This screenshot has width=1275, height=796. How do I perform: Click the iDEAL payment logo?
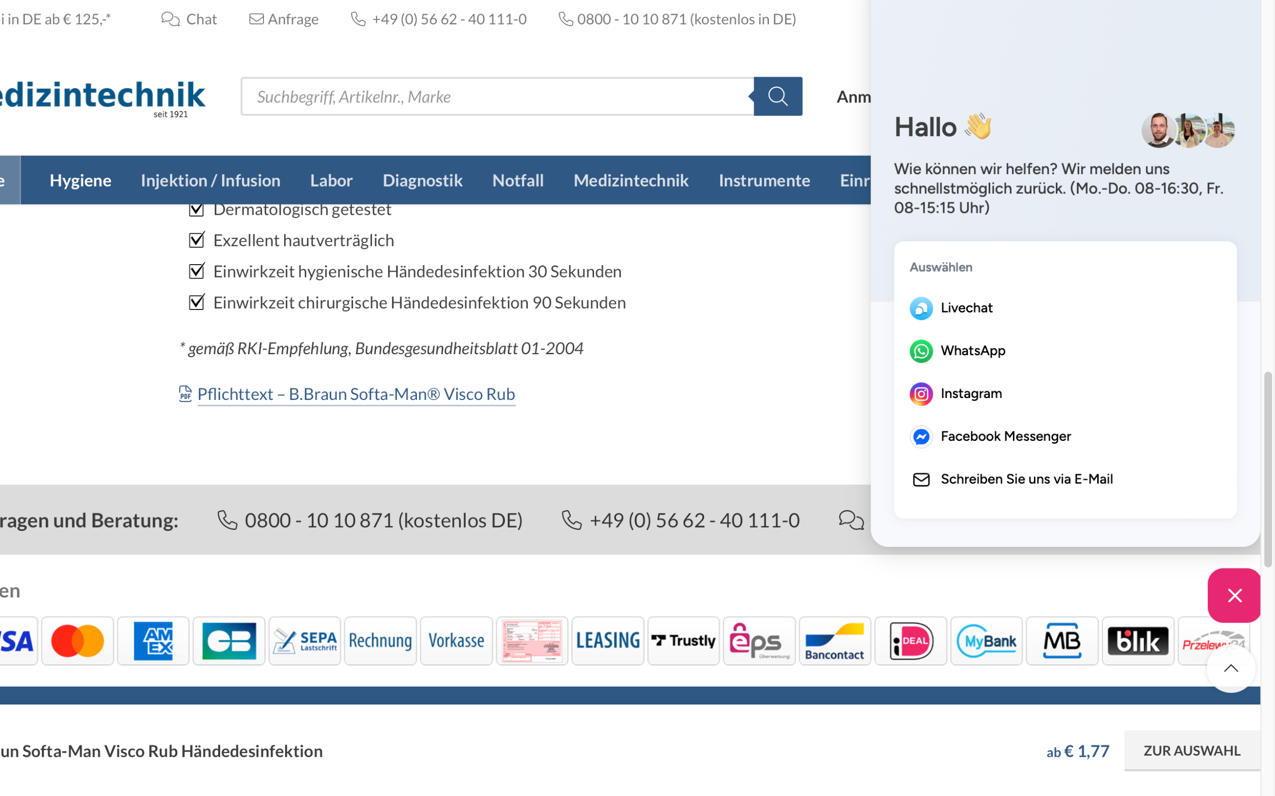911,641
